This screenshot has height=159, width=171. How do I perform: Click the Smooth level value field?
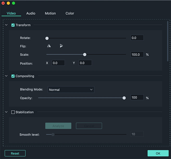point(137,134)
